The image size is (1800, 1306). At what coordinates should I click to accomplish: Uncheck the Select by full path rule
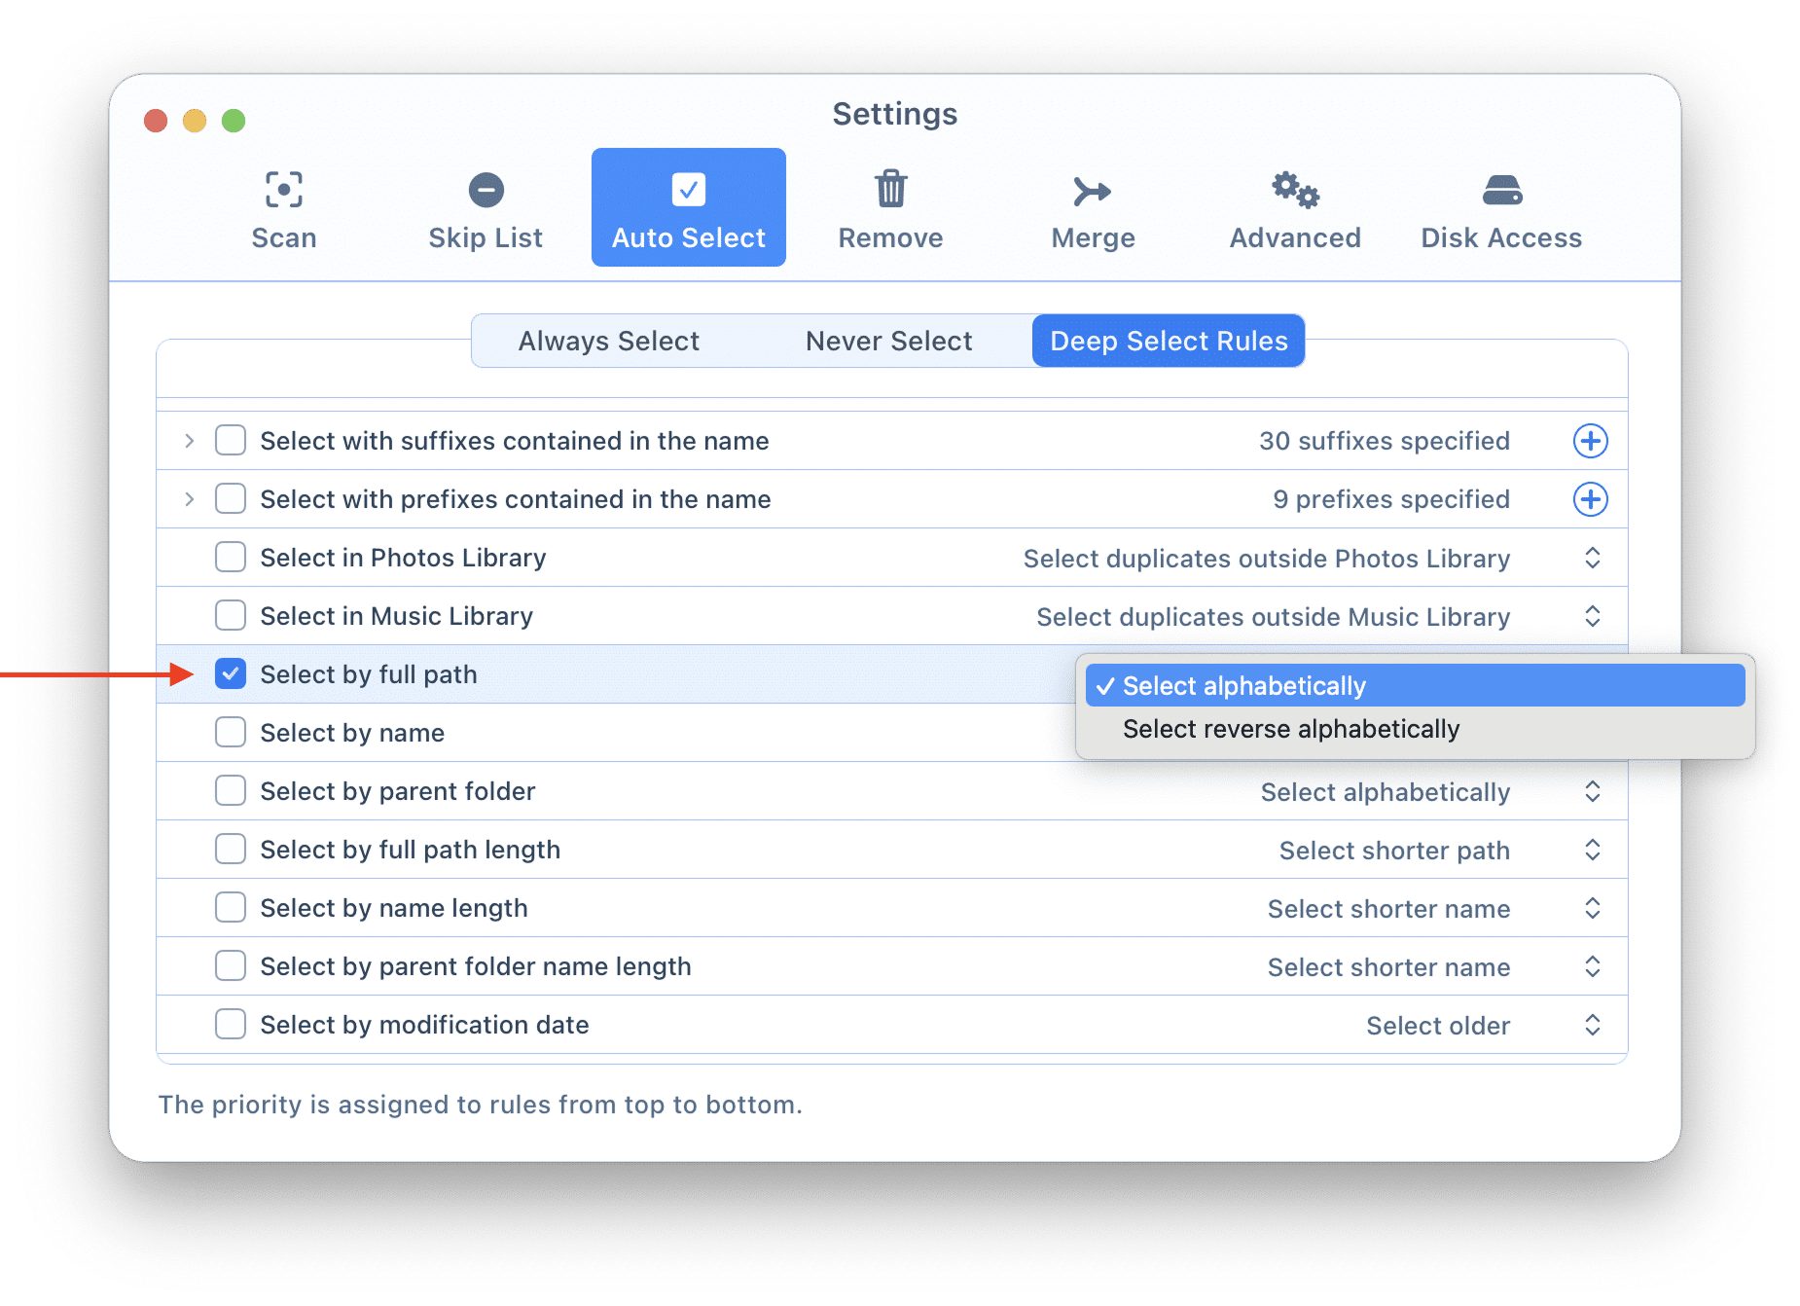coord(231,674)
